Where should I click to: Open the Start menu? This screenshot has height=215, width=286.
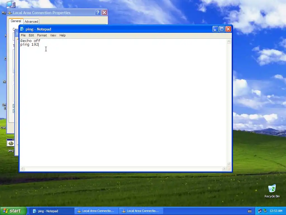point(13,211)
